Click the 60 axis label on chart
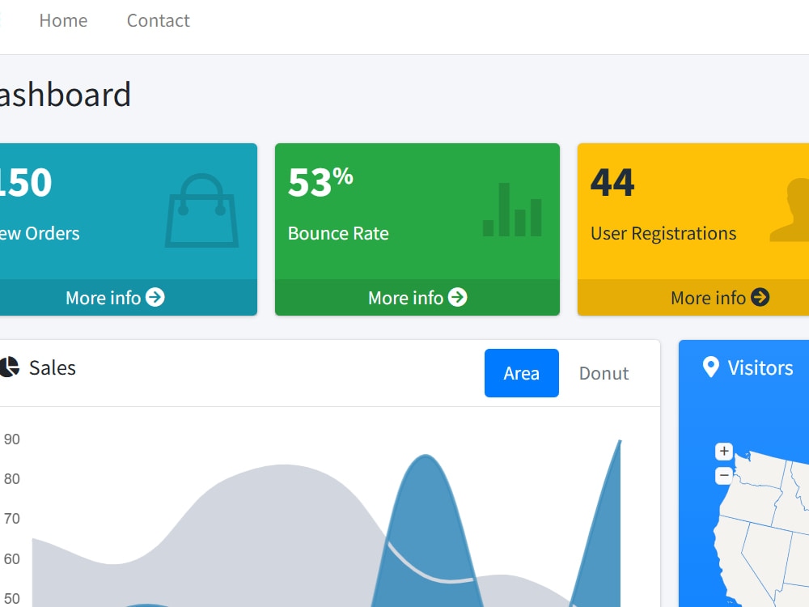 tap(12, 559)
